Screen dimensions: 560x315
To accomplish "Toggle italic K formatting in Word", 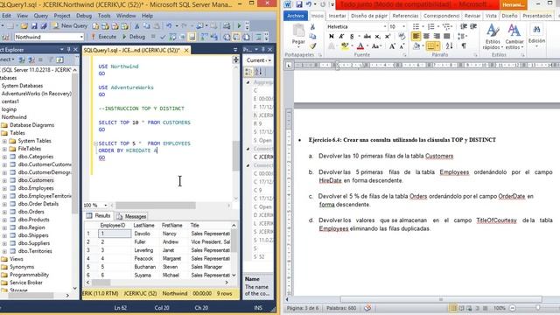I will click(x=341, y=36).
